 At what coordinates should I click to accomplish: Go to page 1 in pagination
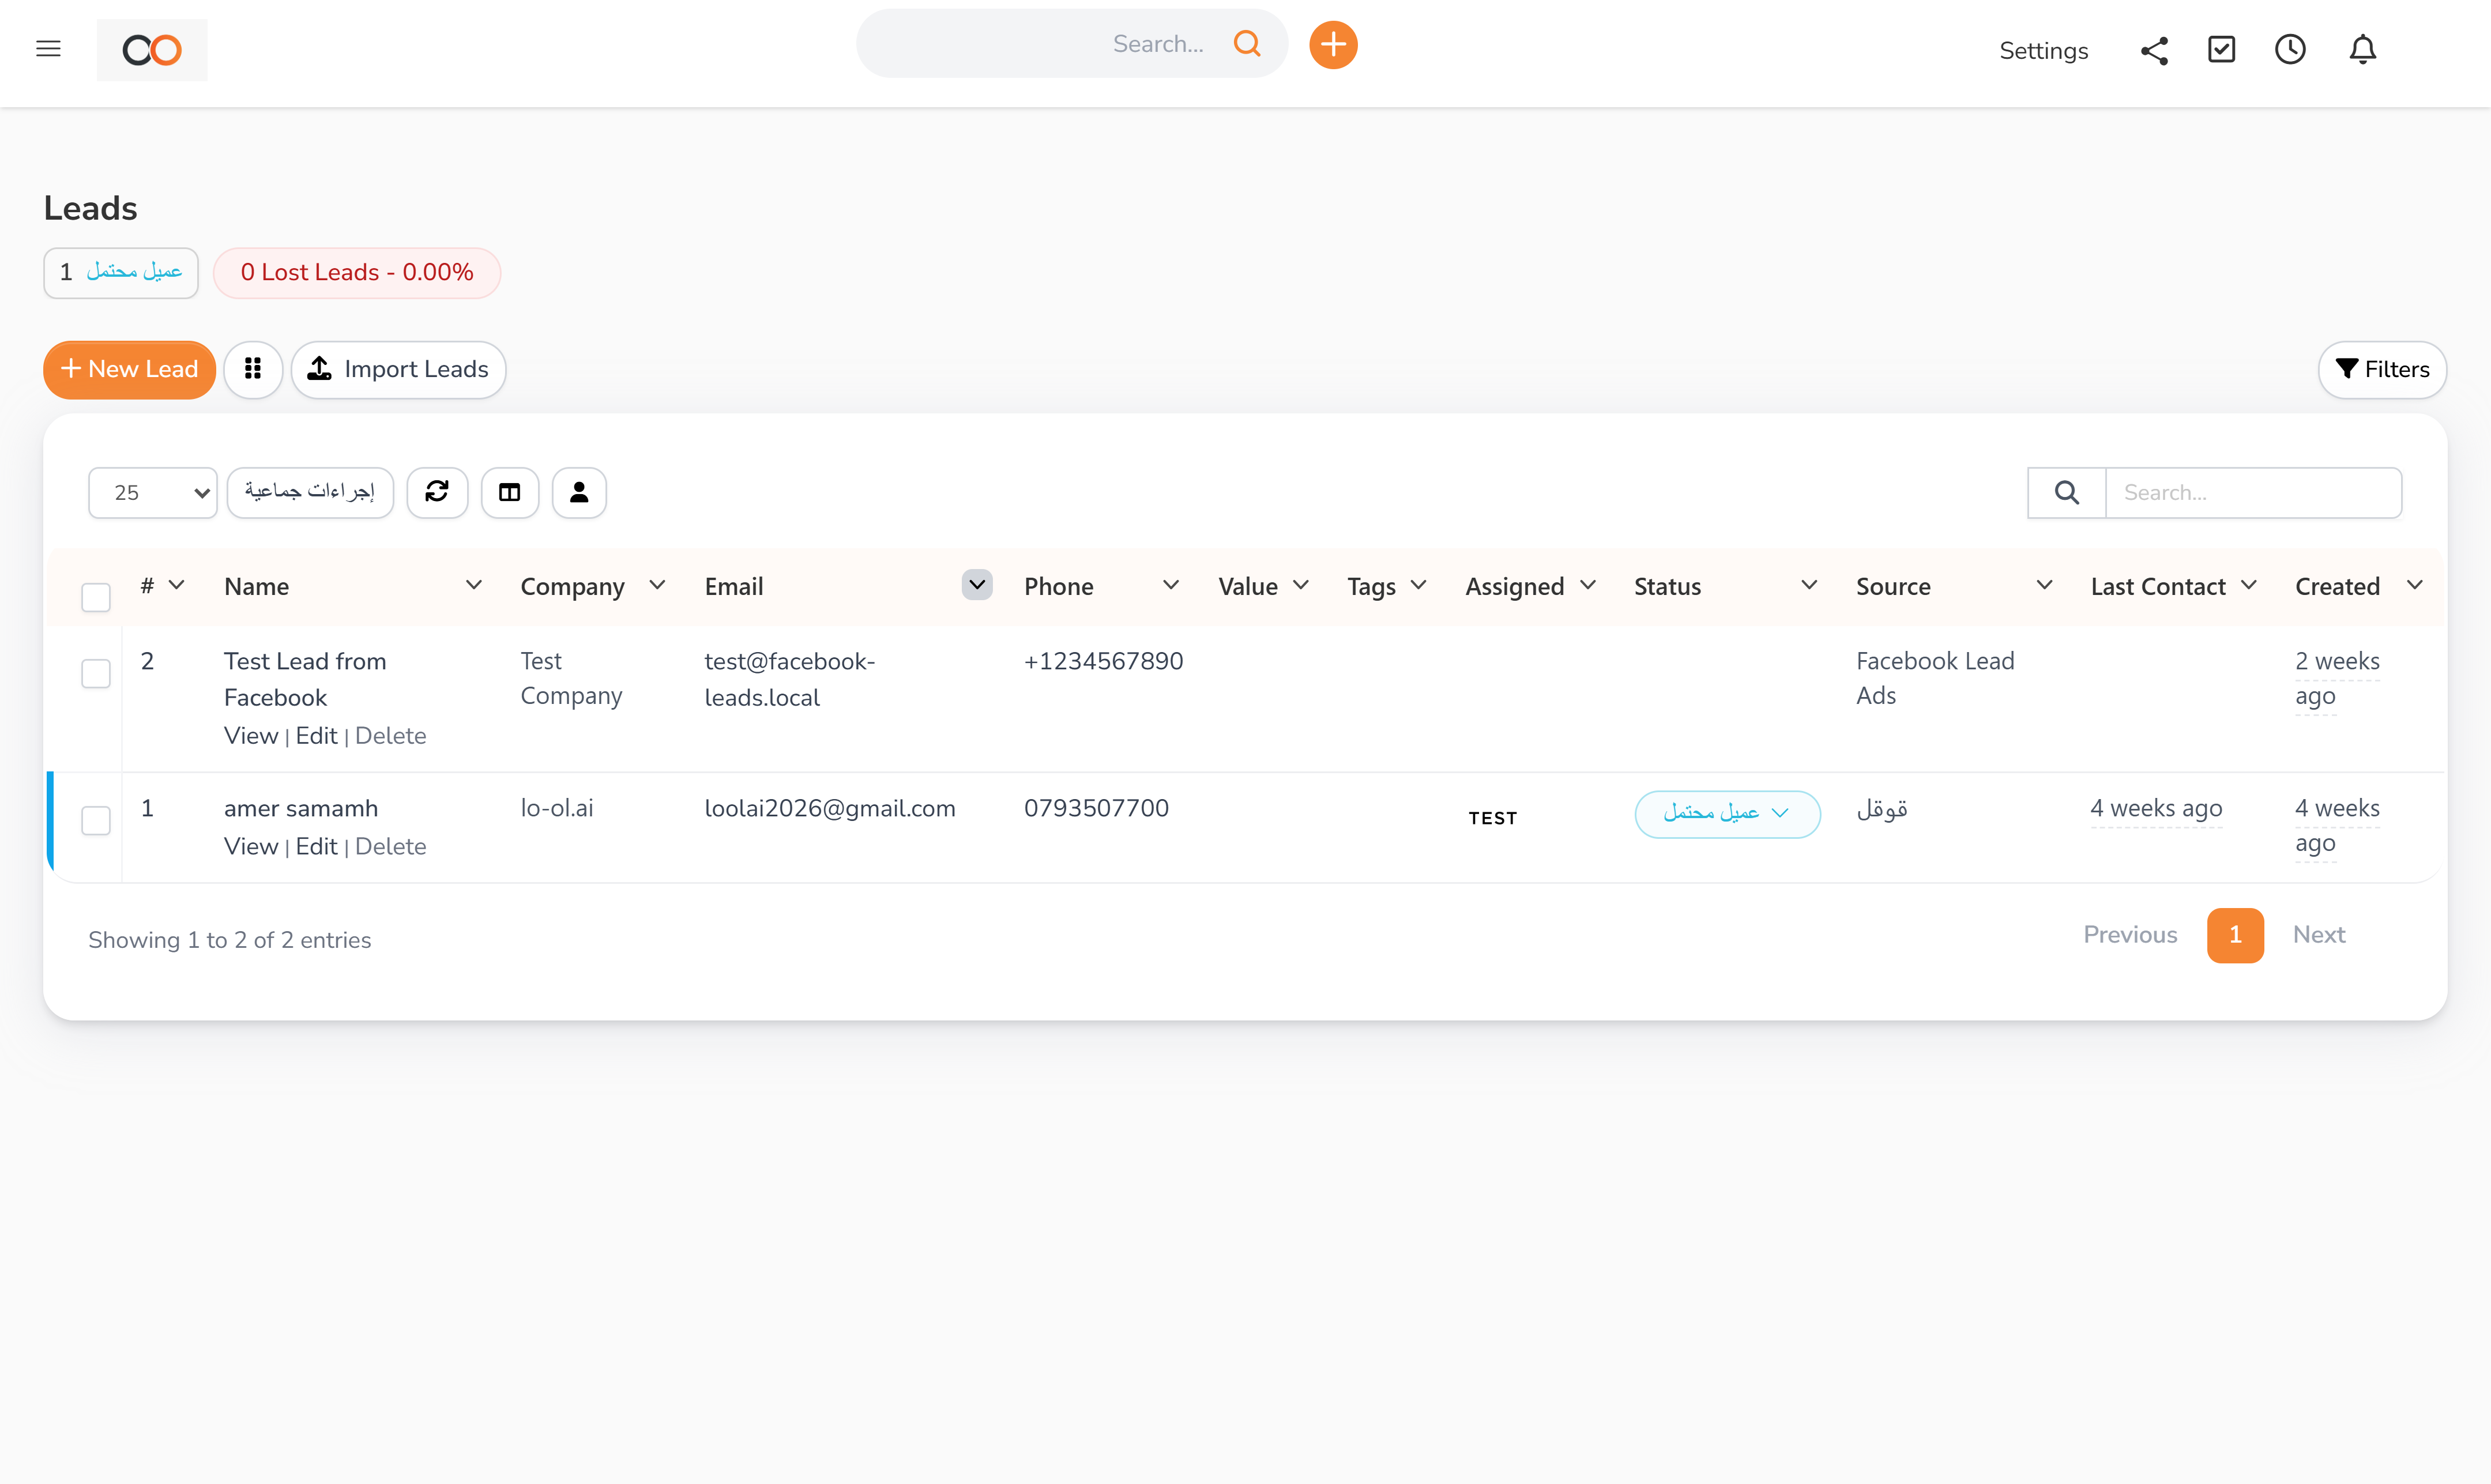tap(2234, 935)
